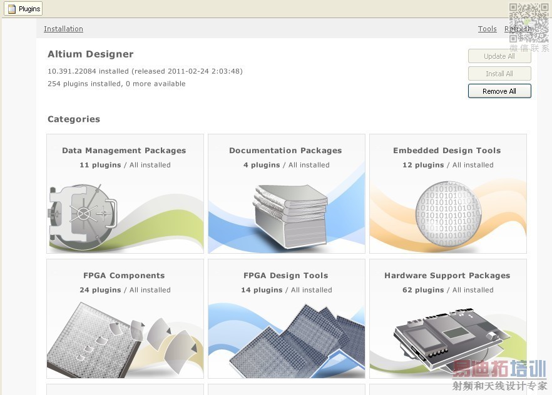Switch to the Plugins tab
The width and height of the screenshot is (552, 395).
tap(23, 9)
